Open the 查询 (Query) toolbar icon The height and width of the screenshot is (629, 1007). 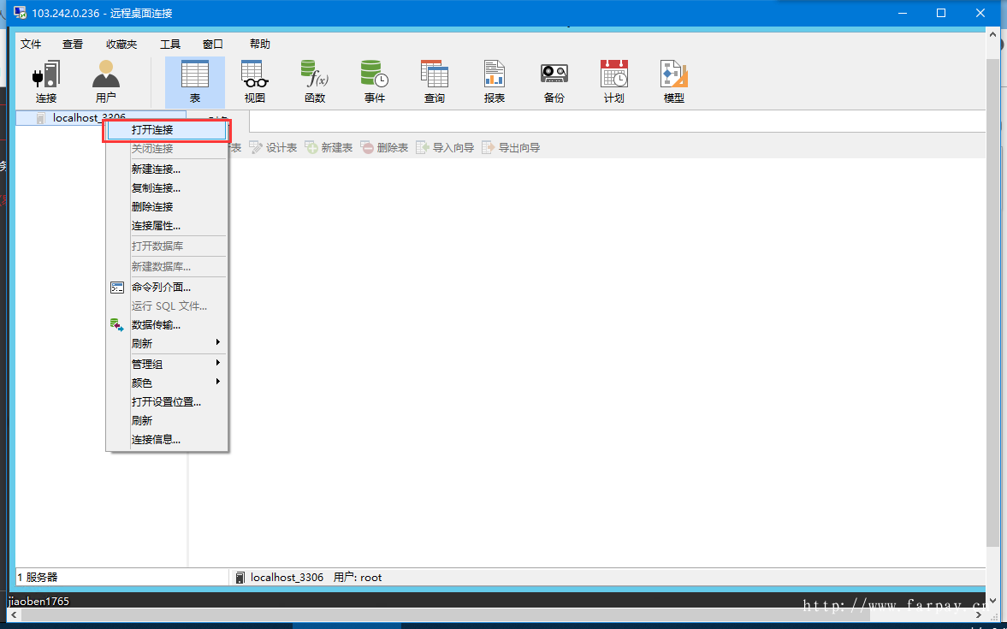[x=435, y=82]
